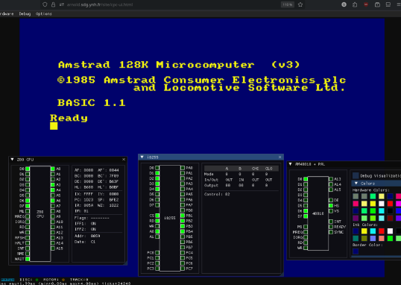Click the VS pin indicator on AM40010
The height and width of the screenshot is (285, 401).
(331, 211)
